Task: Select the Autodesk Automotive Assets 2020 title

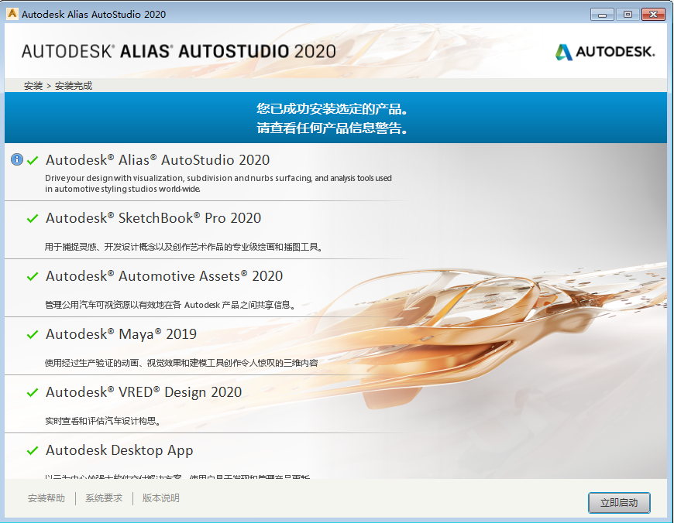Action: click(164, 276)
